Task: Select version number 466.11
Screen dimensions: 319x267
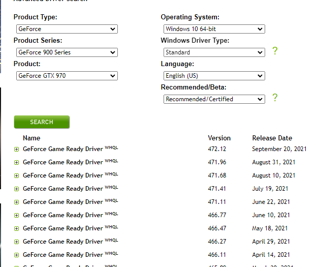Action: (217, 255)
